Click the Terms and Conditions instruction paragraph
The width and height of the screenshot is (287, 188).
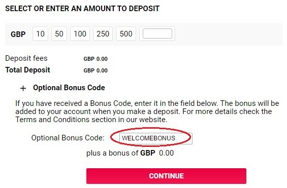[x=147, y=111]
